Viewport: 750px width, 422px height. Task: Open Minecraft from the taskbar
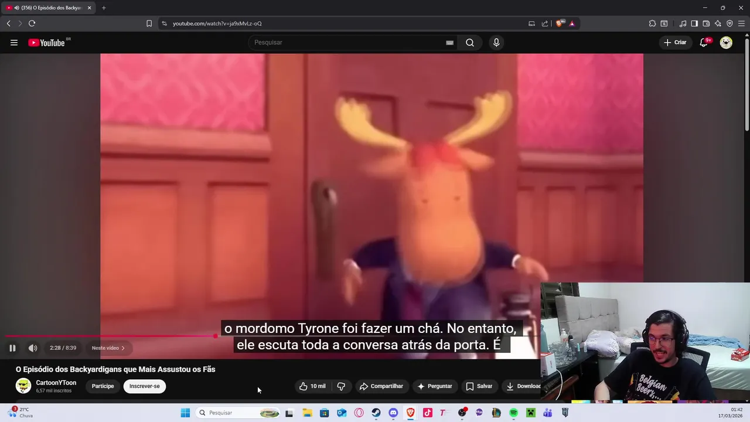pyautogui.click(x=531, y=413)
